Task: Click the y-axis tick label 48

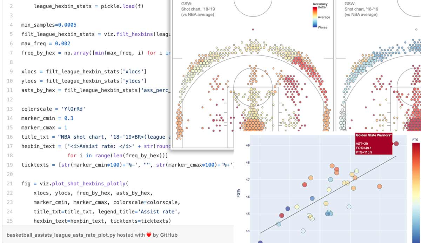Action: coord(247,163)
